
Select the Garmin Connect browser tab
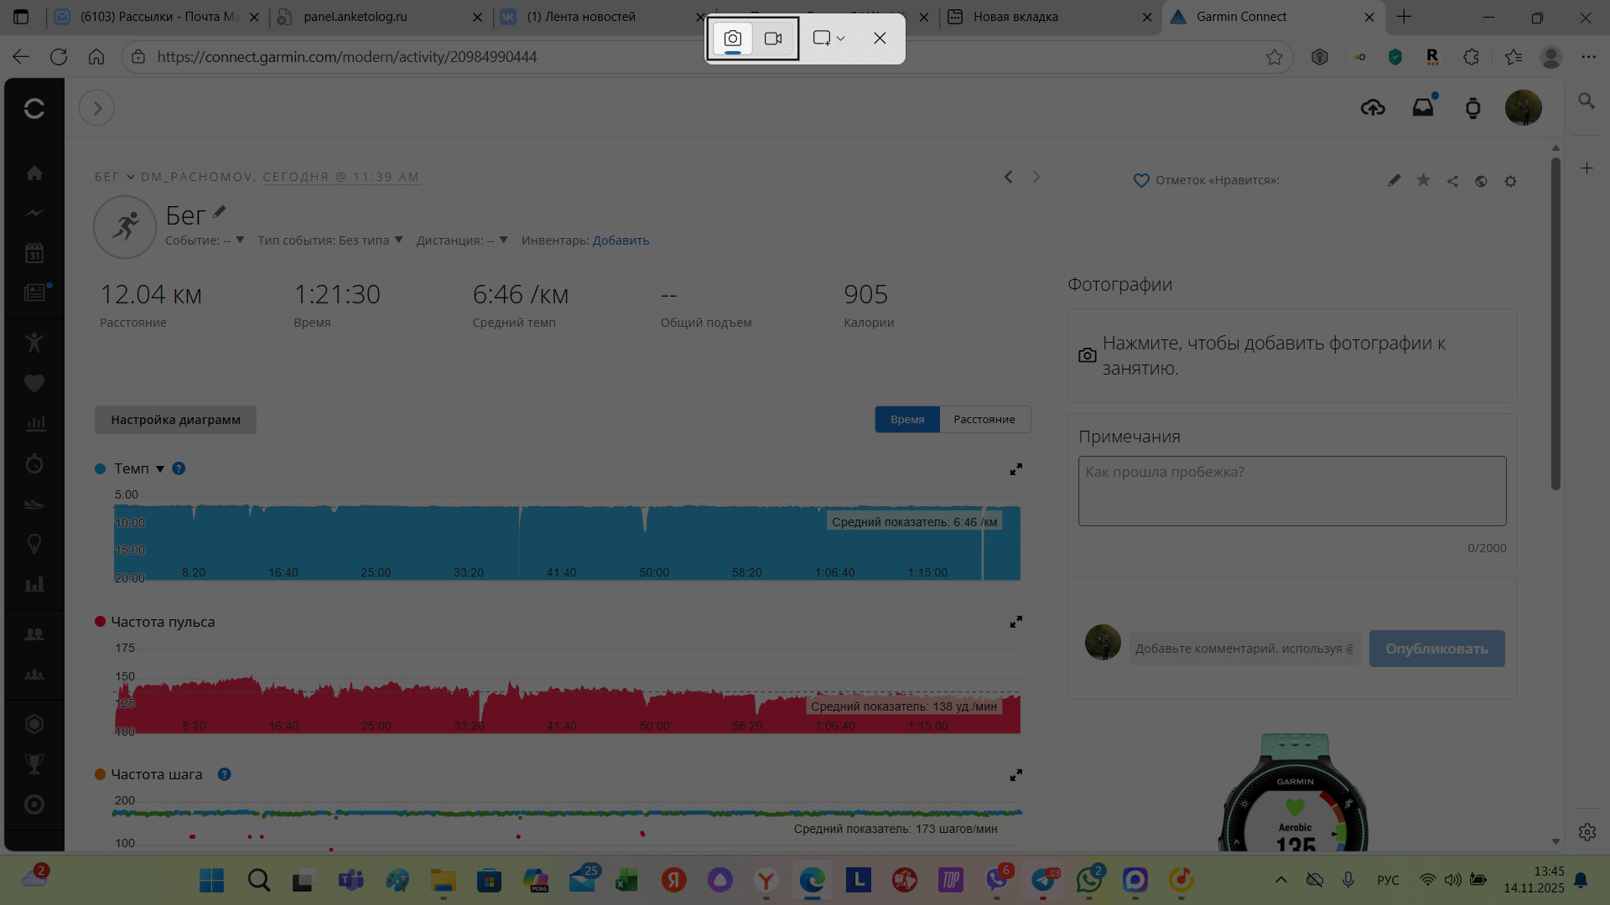coord(1273,17)
